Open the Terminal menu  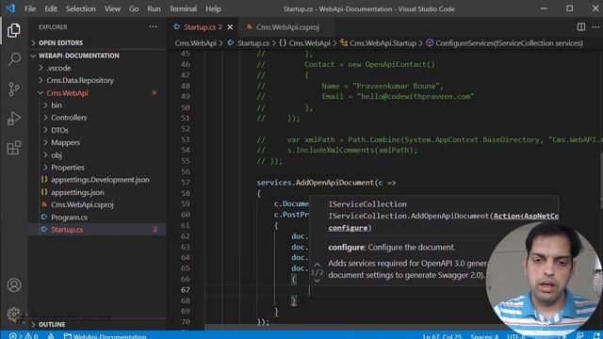point(183,8)
